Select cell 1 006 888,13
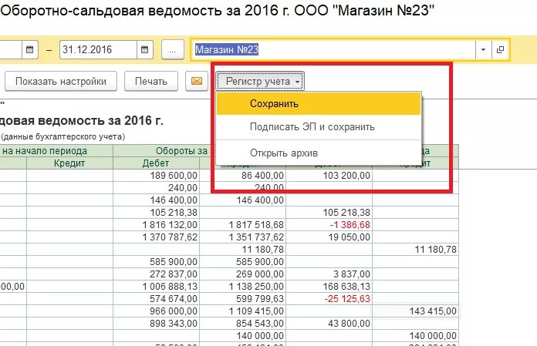Viewport: 537px width, 346px height. (x=156, y=286)
